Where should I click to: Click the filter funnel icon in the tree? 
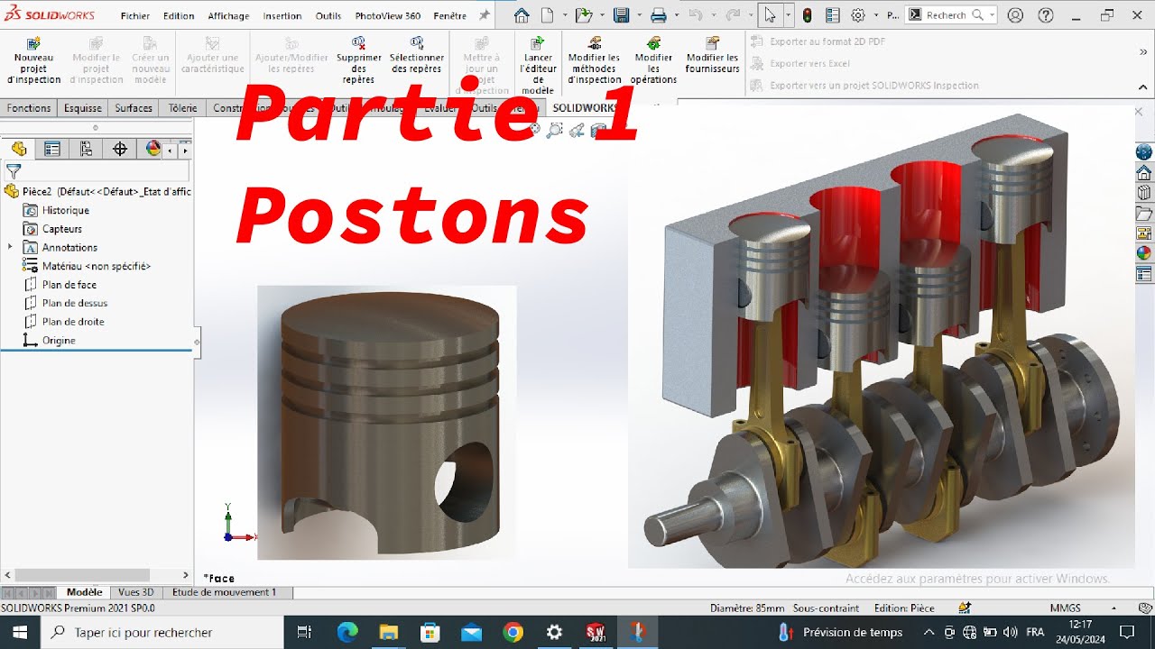click(x=14, y=171)
